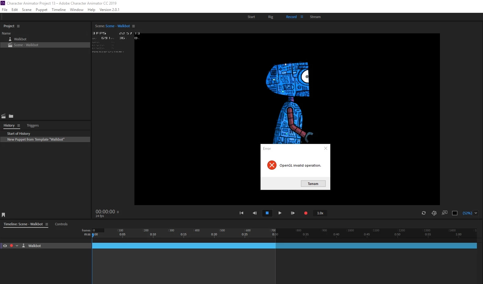Screen dimensions: 483x284
Task: Click the new scene clapboard icon
Action: click(x=4, y=116)
